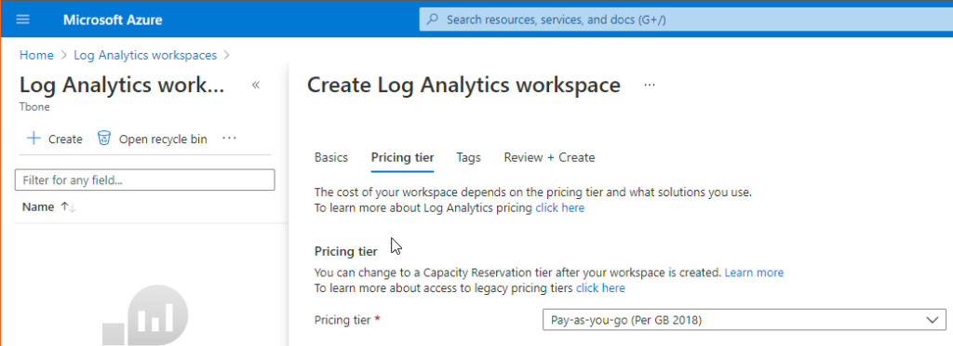
Task: Go to Home breadcrumb
Action: (36, 55)
